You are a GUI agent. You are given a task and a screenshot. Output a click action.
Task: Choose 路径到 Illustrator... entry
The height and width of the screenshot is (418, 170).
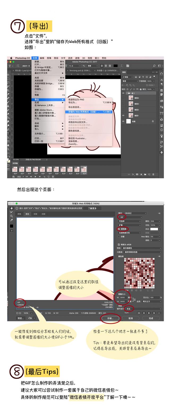coord(89,138)
